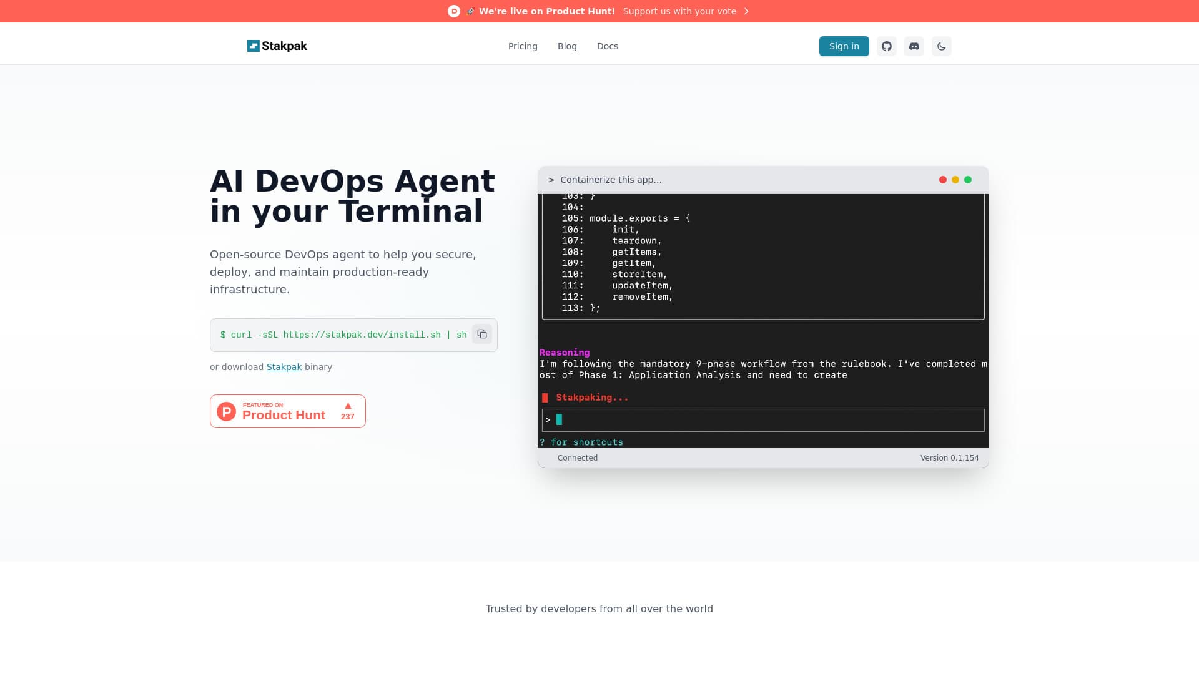The height and width of the screenshot is (674, 1199).
Task: Click the upvote triangle on the Product Hunt badge
Action: click(x=348, y=406)
